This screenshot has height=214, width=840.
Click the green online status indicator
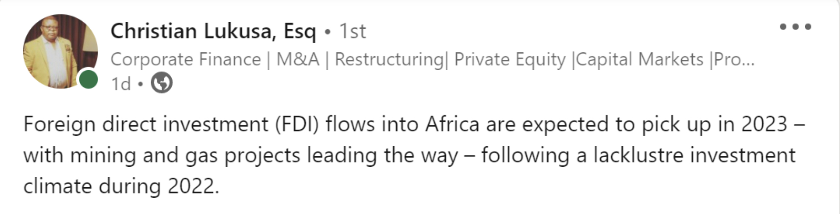pyautogui.click(x=89, y=79)
